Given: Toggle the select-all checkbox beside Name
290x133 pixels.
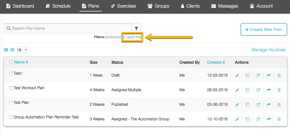Looking at the screenshot, I should click(11, 62).
